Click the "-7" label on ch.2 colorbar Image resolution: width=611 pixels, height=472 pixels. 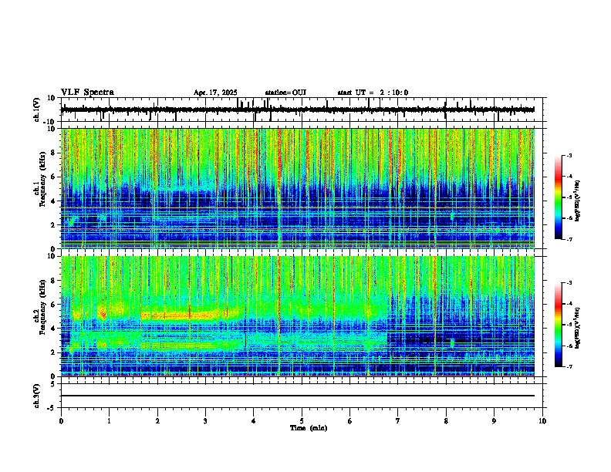(x=569, y=366)
